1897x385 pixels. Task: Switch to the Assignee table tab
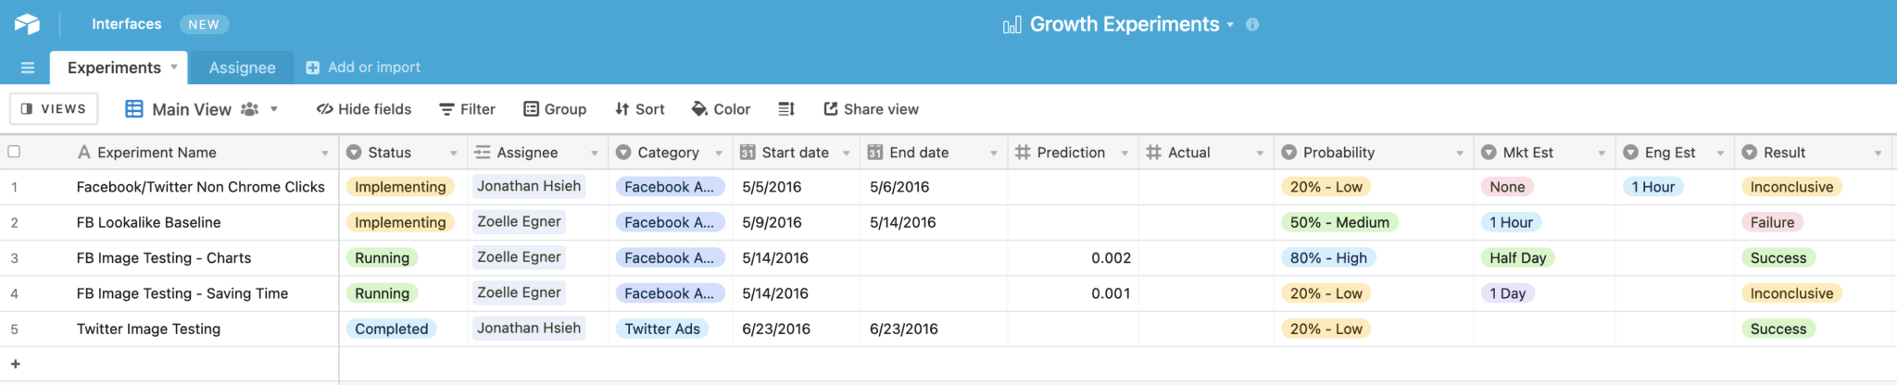pyautogui.click(x=242, y=68)
